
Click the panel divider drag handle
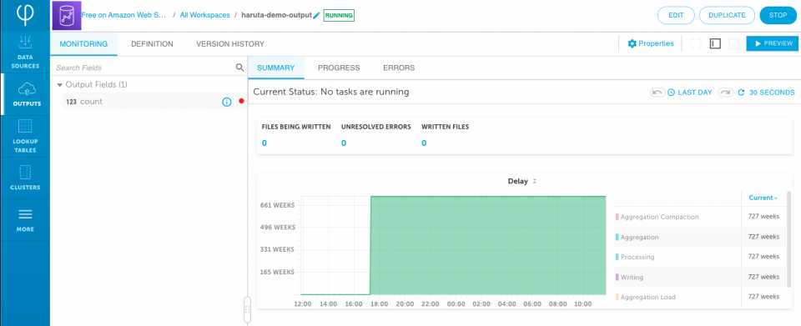point(247,309)
